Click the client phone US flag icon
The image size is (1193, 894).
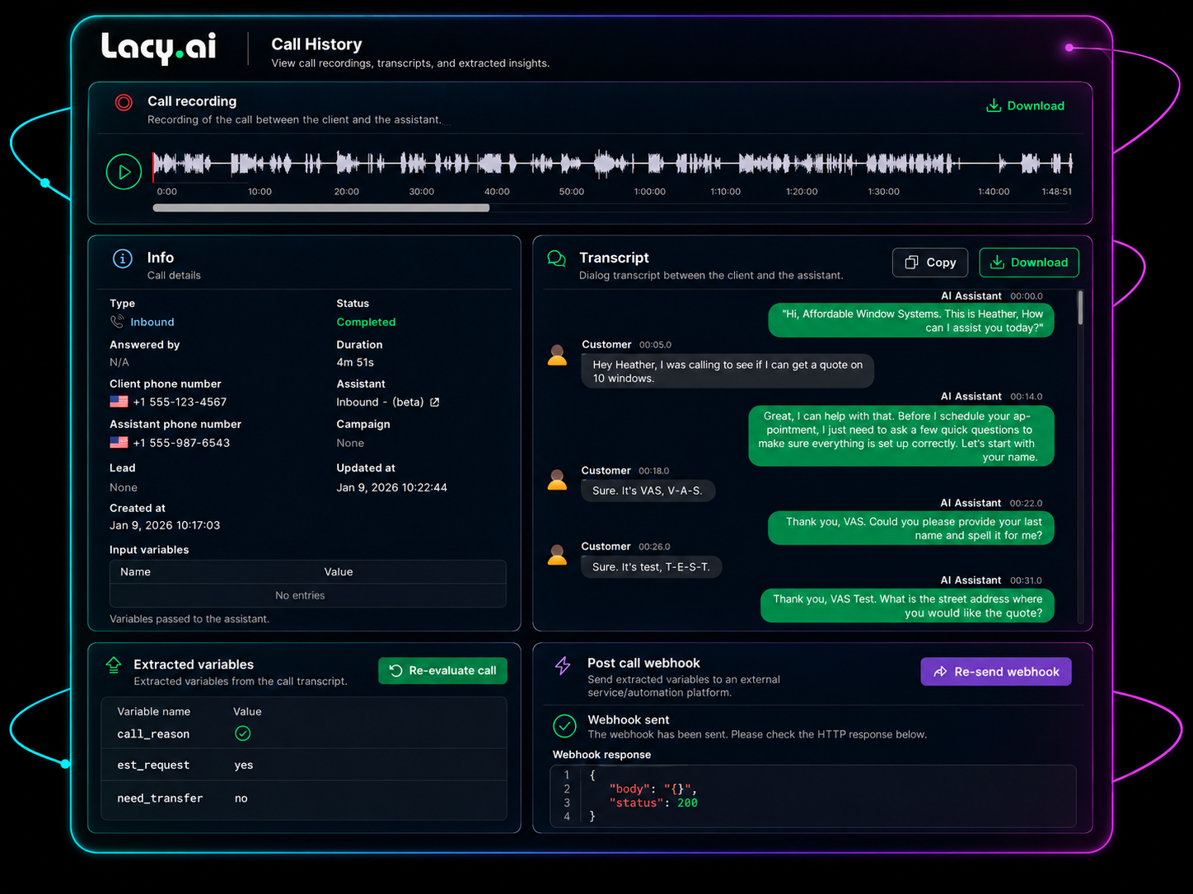click(x=119, y=402)
